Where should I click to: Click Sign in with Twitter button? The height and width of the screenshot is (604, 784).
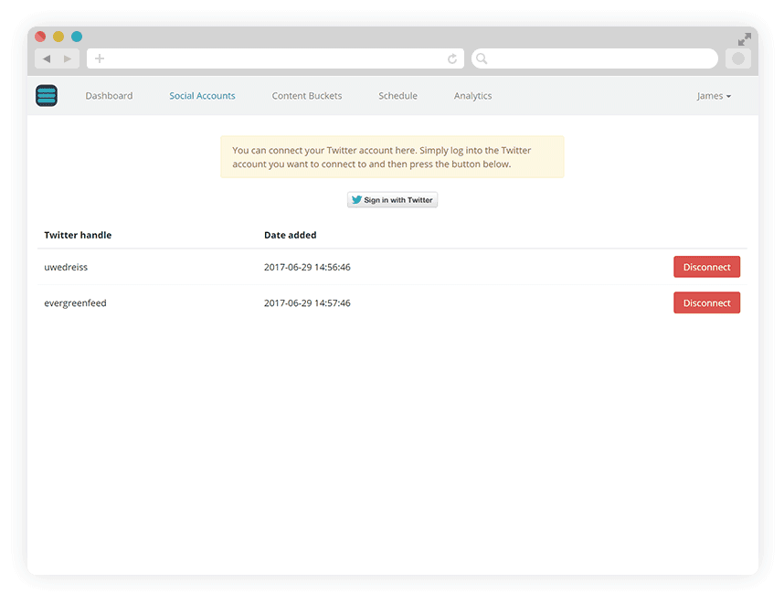[x=393, y=199]
